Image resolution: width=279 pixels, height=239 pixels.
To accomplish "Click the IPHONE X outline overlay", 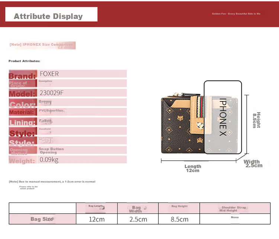I will 223,117.
